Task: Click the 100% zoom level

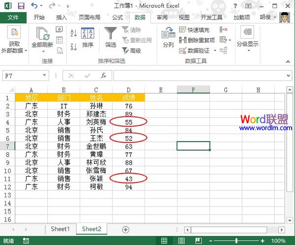Action: point(278,241)
